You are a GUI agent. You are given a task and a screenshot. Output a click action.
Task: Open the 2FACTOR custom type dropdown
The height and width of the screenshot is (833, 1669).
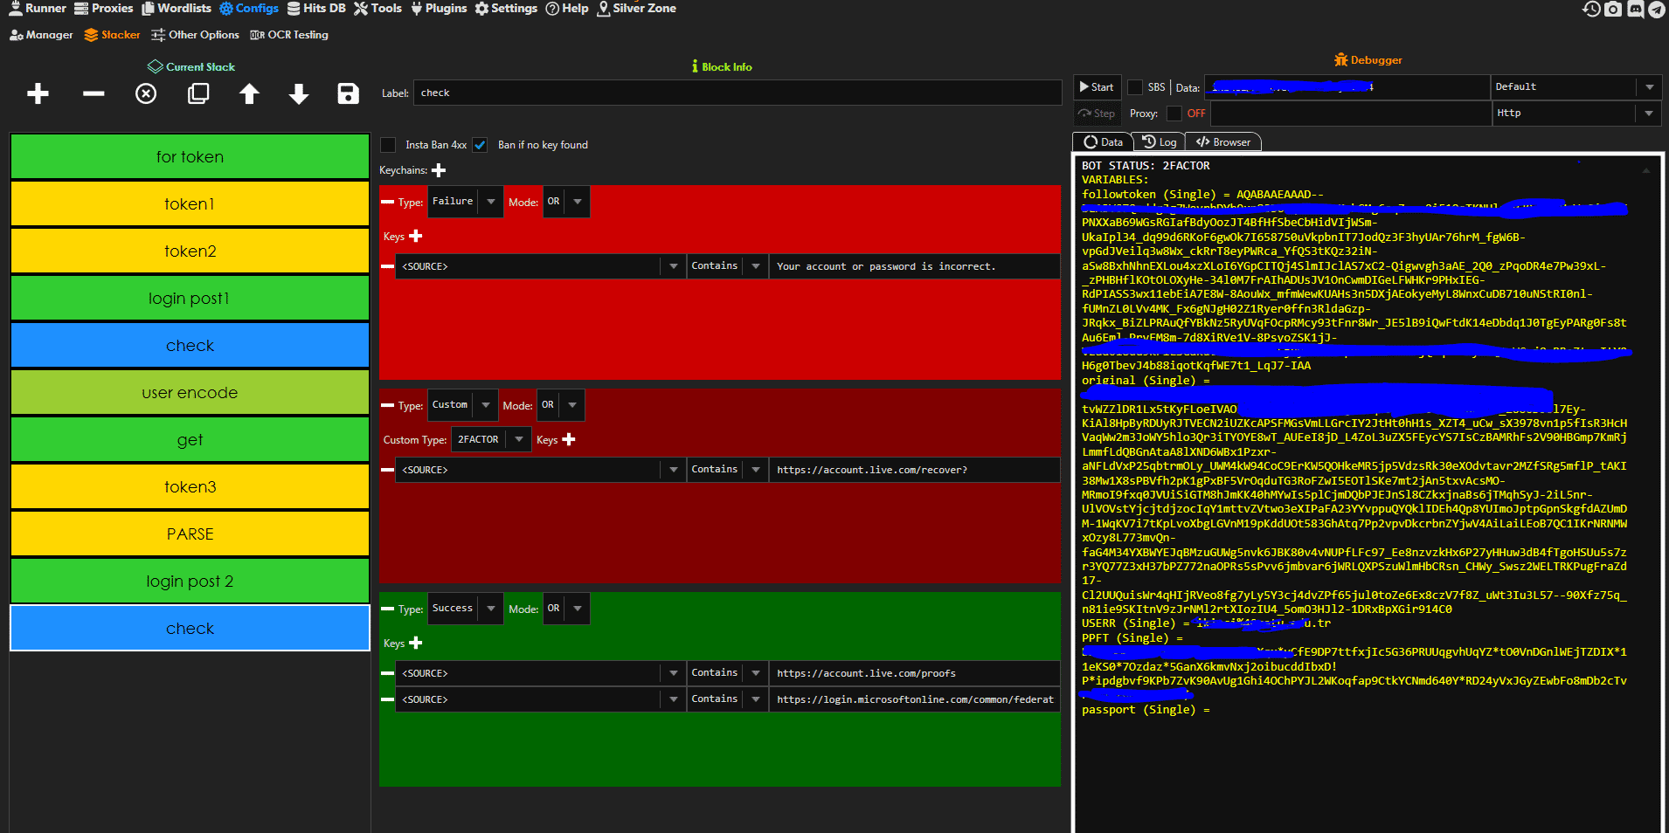519,439
